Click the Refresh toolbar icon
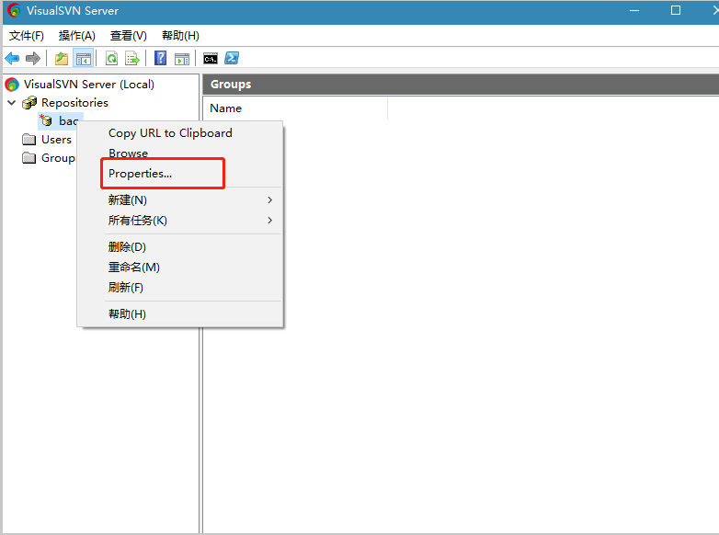719x535 pixels. (111, 58)
